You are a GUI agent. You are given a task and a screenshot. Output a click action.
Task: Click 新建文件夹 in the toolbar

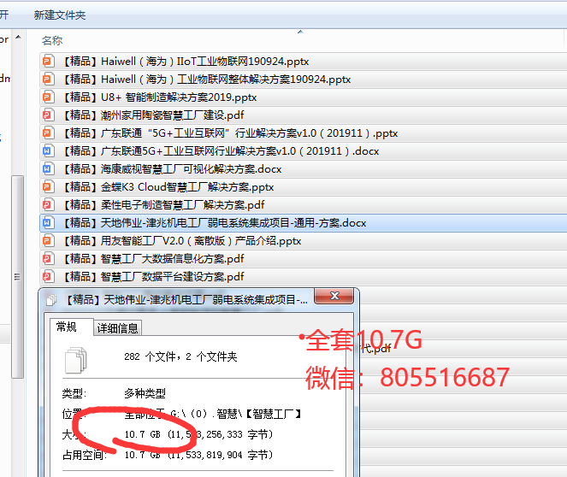click(x=60, y=15)
